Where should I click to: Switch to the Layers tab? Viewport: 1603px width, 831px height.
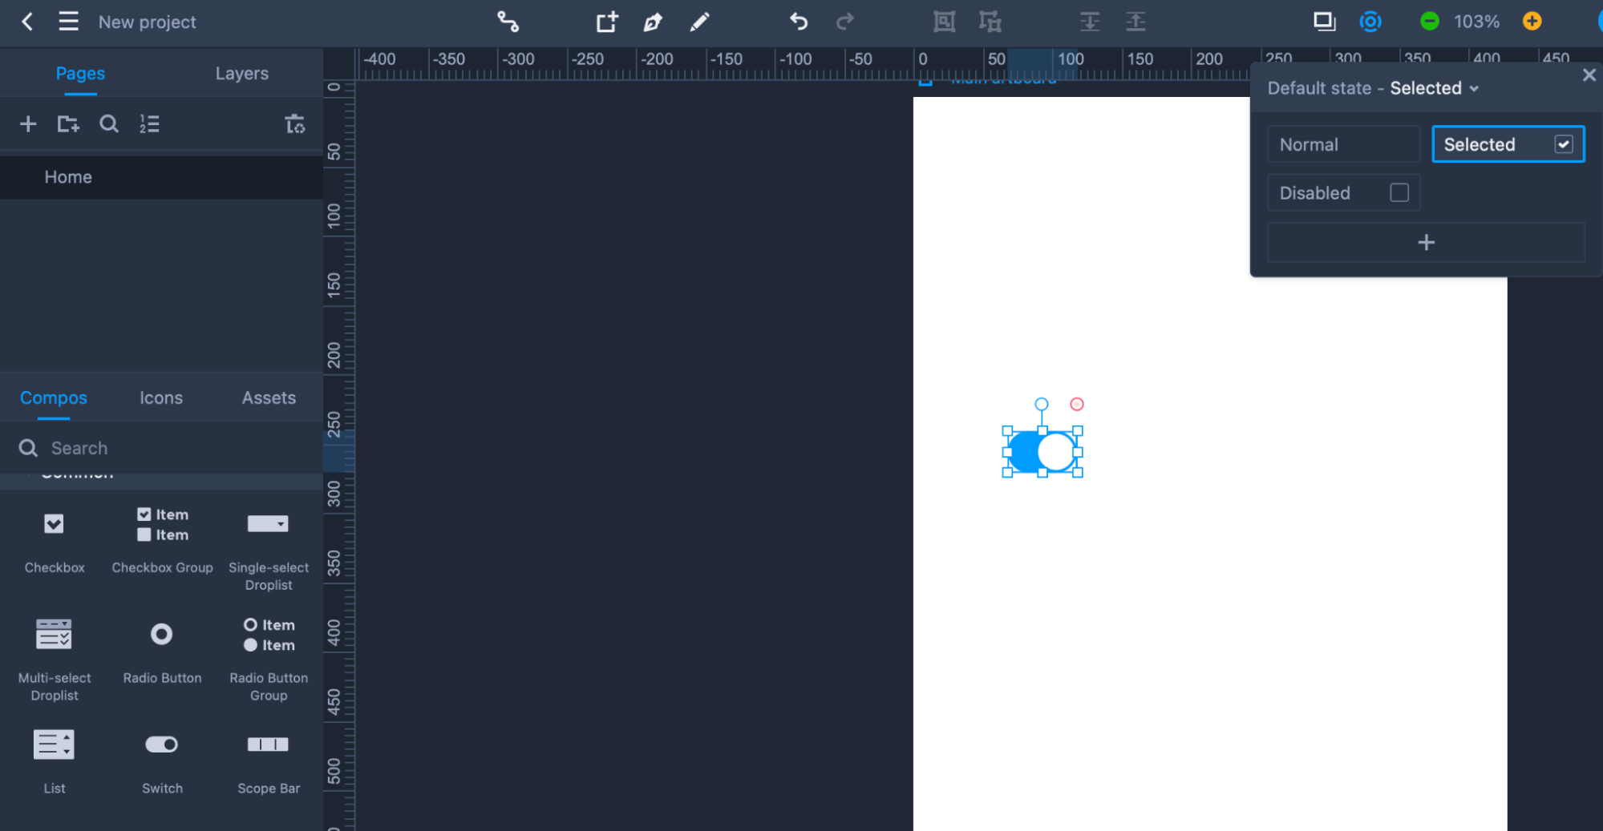tap(241, 74)
